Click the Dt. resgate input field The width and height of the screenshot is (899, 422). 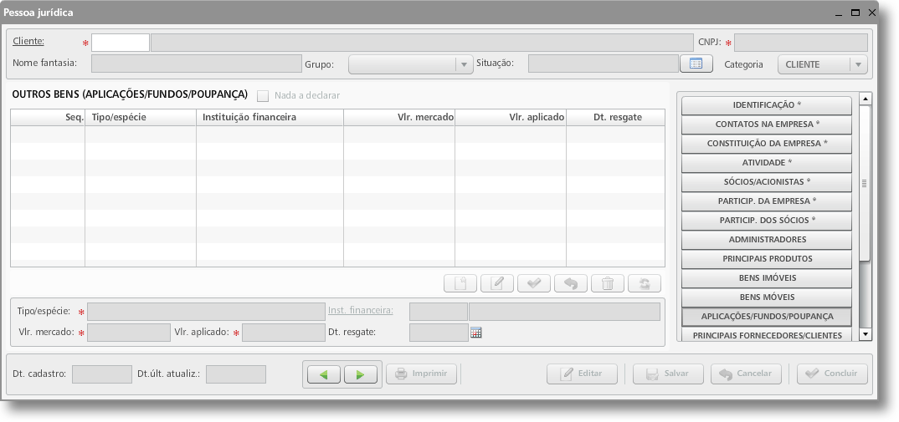pyautogui.click(x=439, y=333)
